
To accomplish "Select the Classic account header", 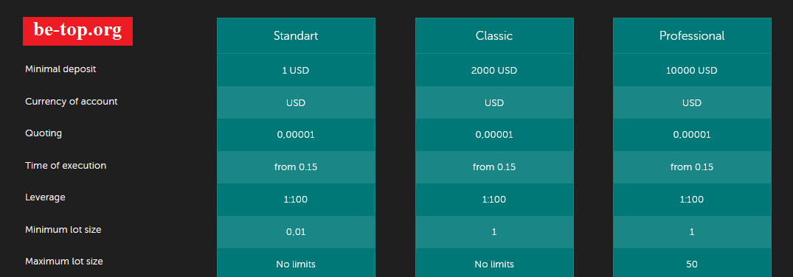I will [x=494, y=36].
